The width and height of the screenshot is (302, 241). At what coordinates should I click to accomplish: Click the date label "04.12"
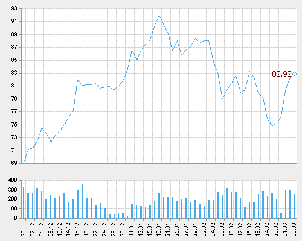click(42, 229)
